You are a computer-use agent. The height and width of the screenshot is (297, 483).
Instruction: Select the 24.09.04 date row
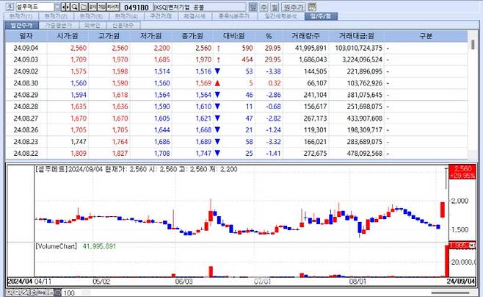(236, 48)
